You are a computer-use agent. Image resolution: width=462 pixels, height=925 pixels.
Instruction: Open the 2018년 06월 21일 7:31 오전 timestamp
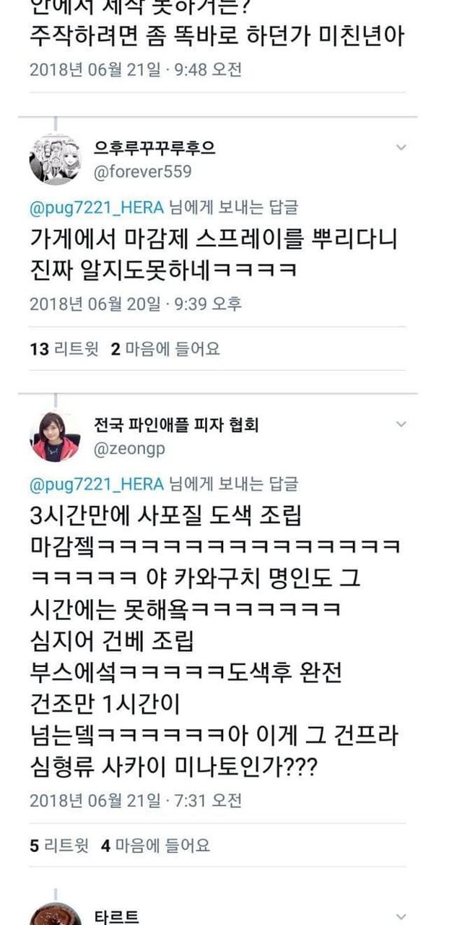(x=136, y=800)
